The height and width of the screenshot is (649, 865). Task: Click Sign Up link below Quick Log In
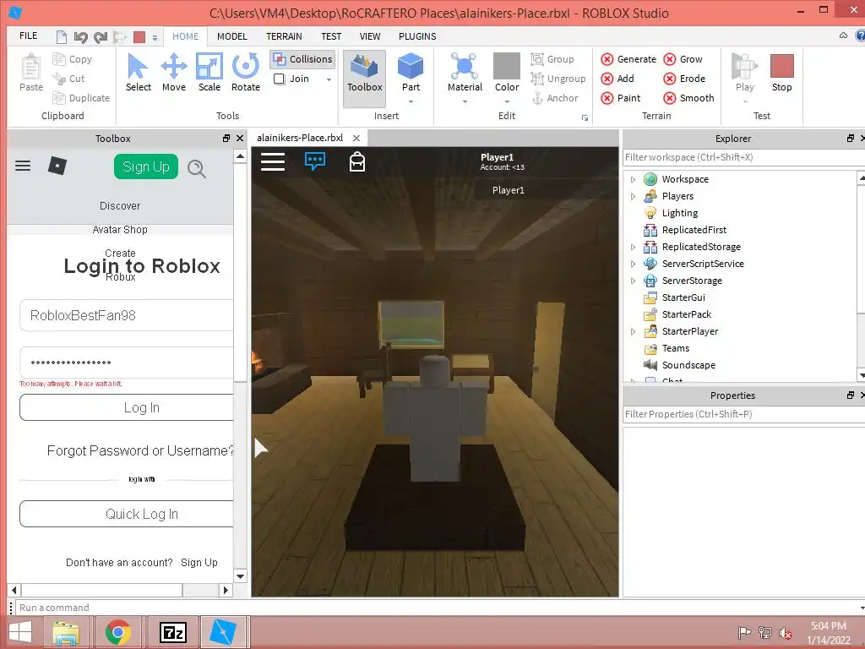(199, 562)
